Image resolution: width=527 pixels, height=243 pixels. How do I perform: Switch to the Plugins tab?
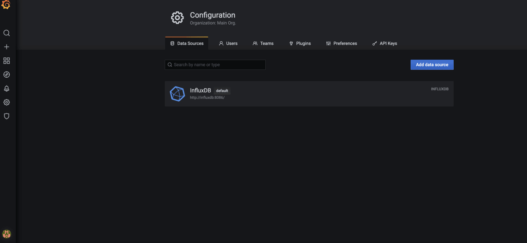[300, 43]
